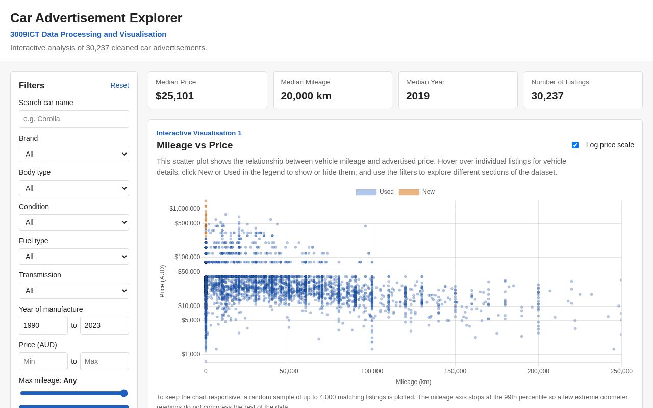Screen dimensions: 653x408
Task: Select the year field showing 1990
Action: coord(43,325)
